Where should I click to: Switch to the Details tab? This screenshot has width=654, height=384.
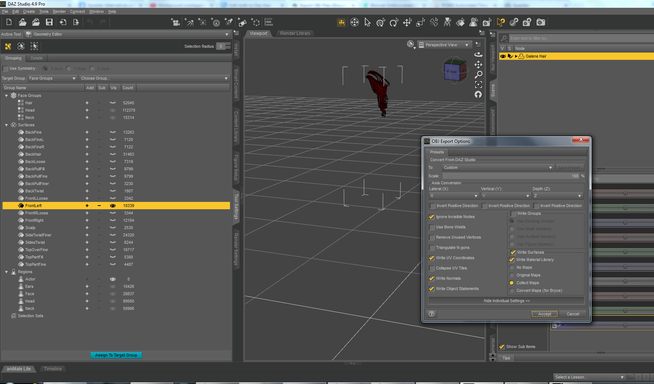pos(36,58)
